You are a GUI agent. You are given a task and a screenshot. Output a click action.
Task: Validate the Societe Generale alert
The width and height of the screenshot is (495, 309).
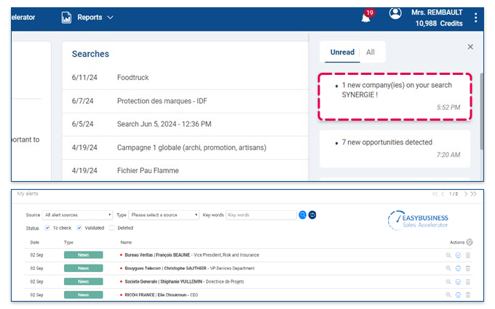point(458,281)
